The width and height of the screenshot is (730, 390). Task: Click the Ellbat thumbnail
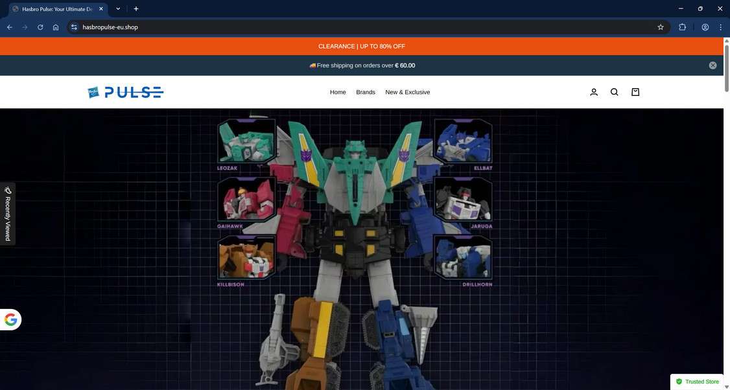[464, 141]
